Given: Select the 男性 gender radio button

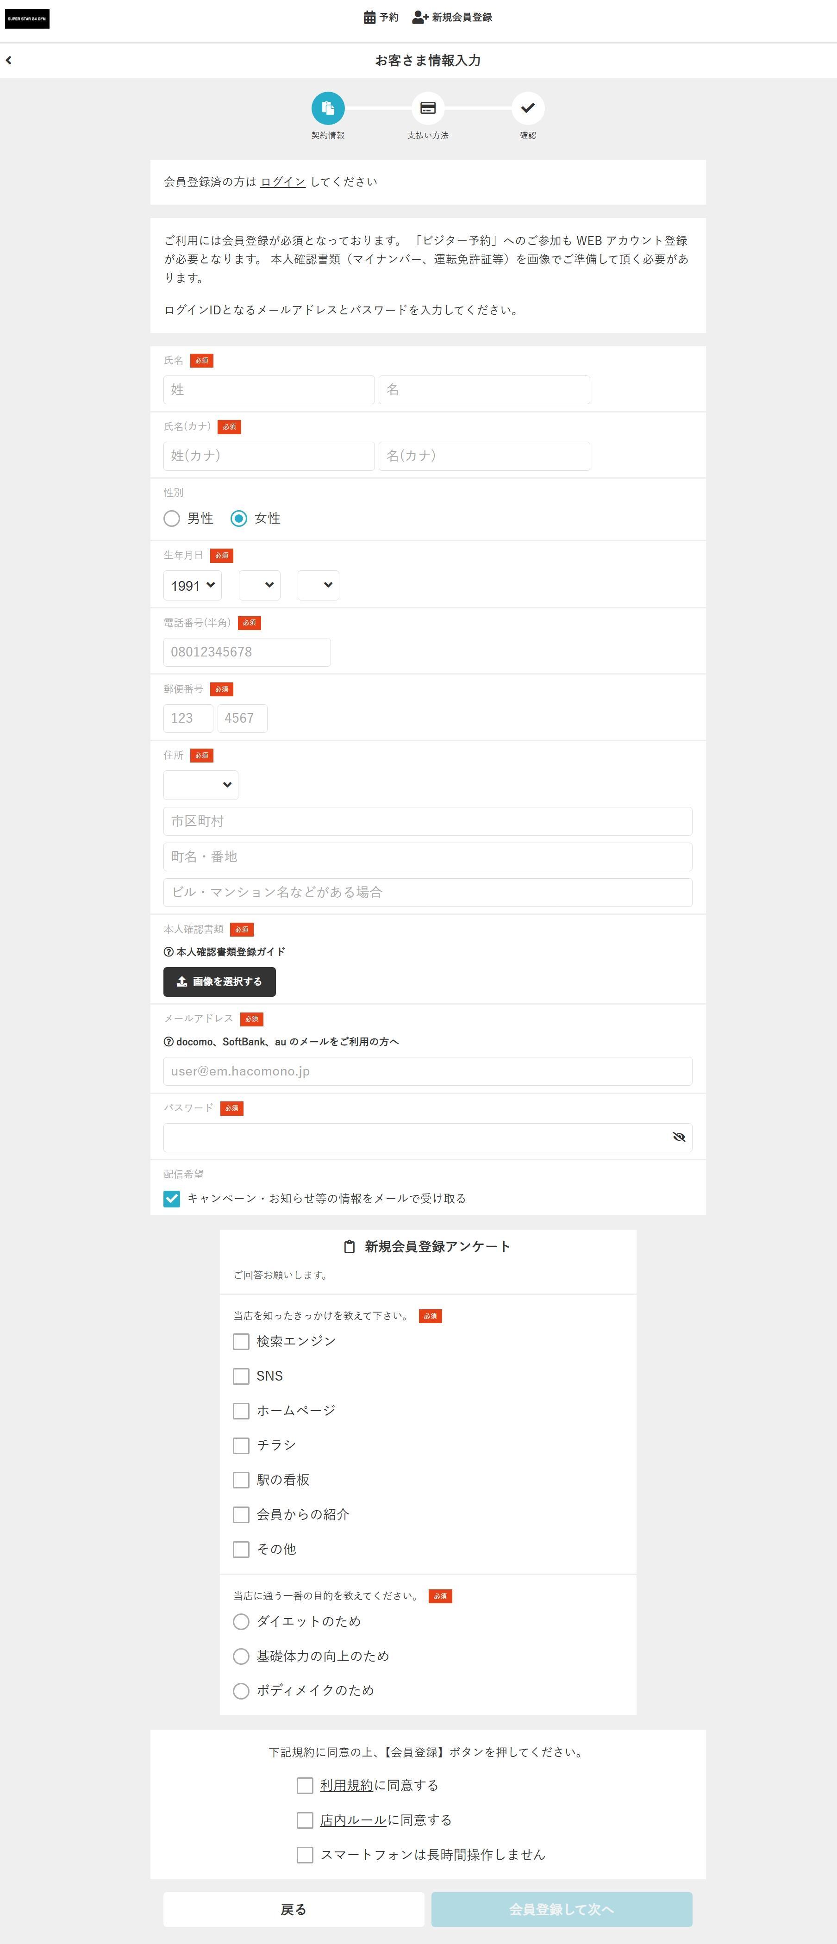Looking at the screenshot, I should pyautogui.click(x=172, y=519).
